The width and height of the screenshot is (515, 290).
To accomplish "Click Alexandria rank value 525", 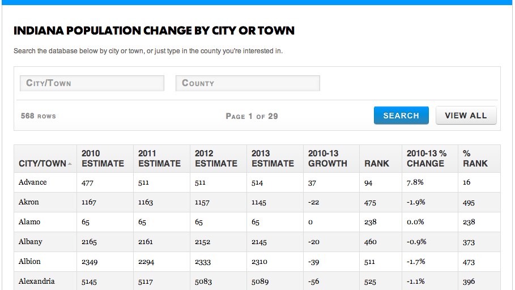I will (x=370, y=282).
